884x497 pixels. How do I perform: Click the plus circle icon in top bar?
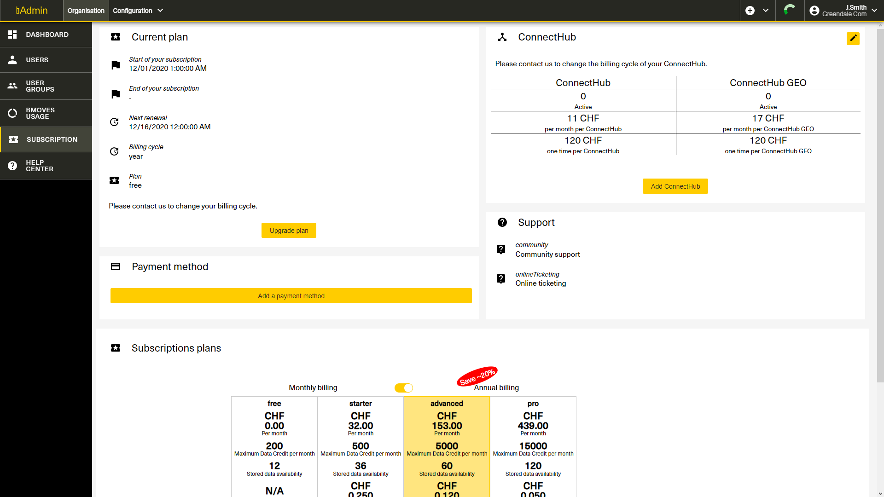click(750, 11)
